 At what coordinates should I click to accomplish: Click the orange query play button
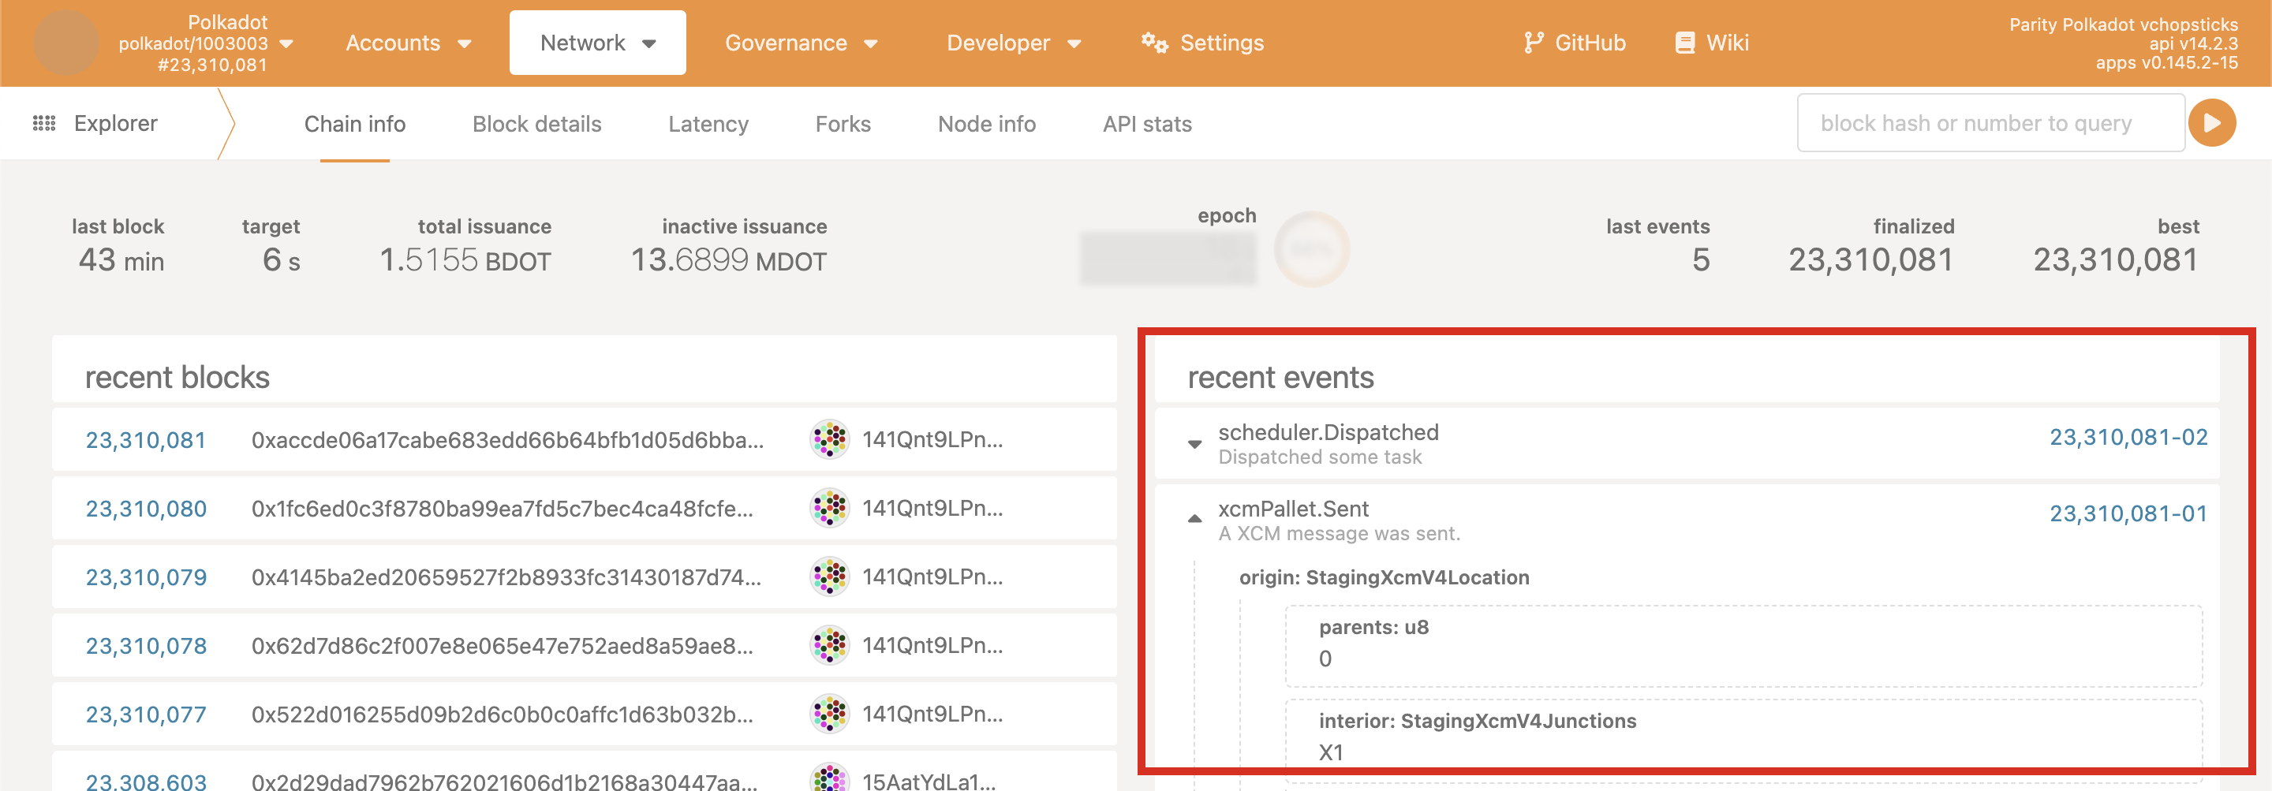pyautogui.click(x=2211, y=124)
